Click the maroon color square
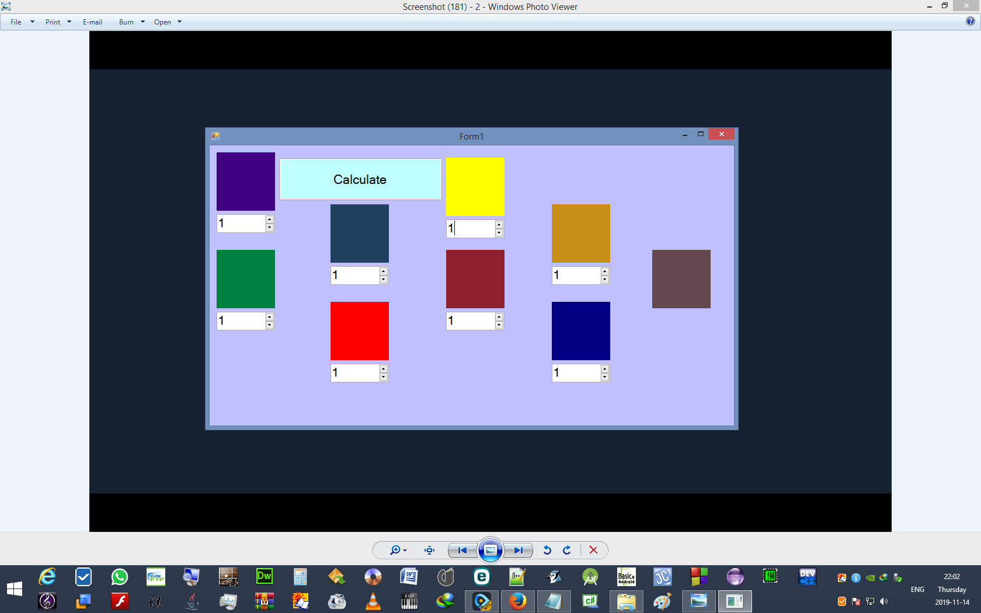 tap(475, 279)
